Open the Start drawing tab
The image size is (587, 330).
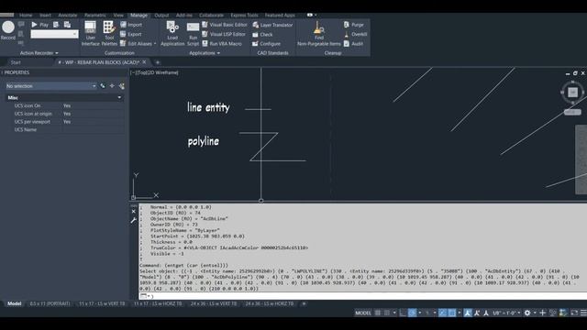[16, 62]
